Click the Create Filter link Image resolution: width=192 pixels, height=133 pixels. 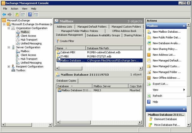pyautogui.click(x=67, y=41)
